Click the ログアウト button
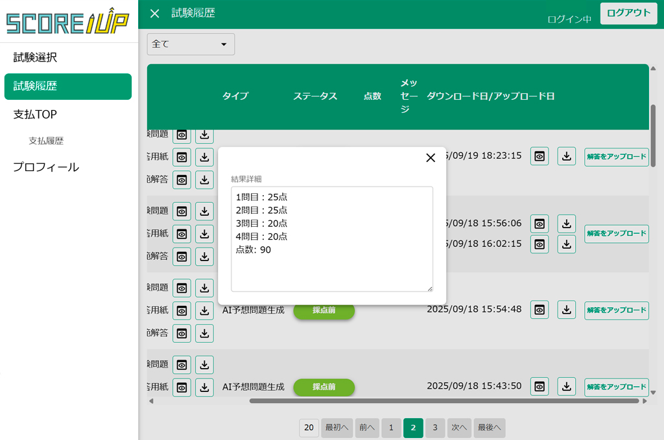Viewport: 664px width, 440px height. 628,13
